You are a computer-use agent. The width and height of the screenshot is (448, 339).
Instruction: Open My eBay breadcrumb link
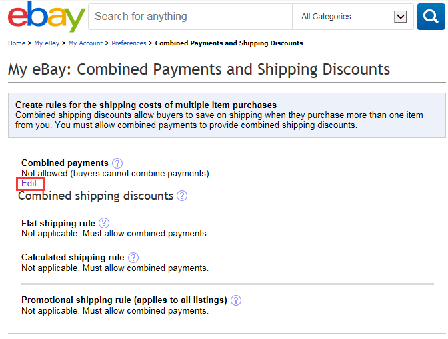click(x=47, y=43)
